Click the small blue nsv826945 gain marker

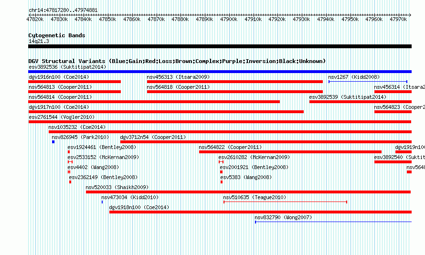click(x=53, y=142)
